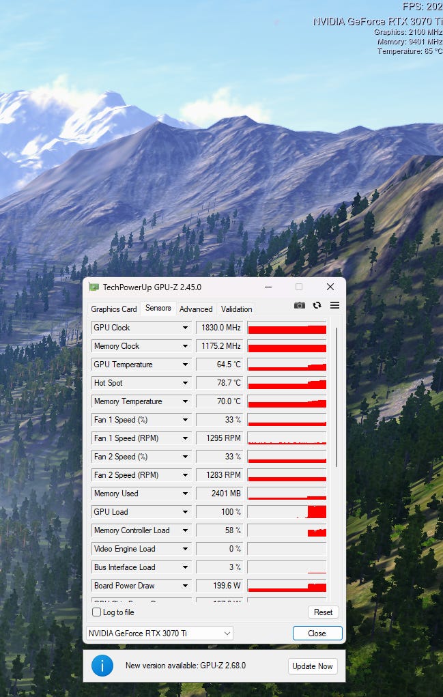Switch to the Graphics Card tab

tap(114, 309)
